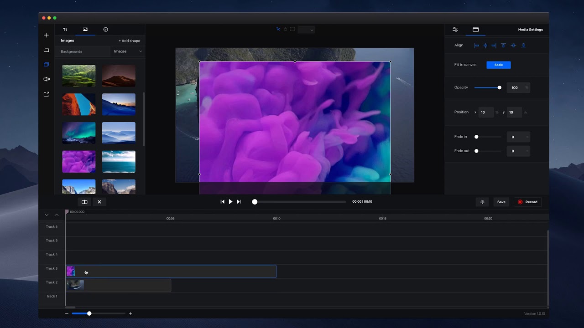584x328 pixels.
Task: Click the Record button
Action: (x=527, y=202)
